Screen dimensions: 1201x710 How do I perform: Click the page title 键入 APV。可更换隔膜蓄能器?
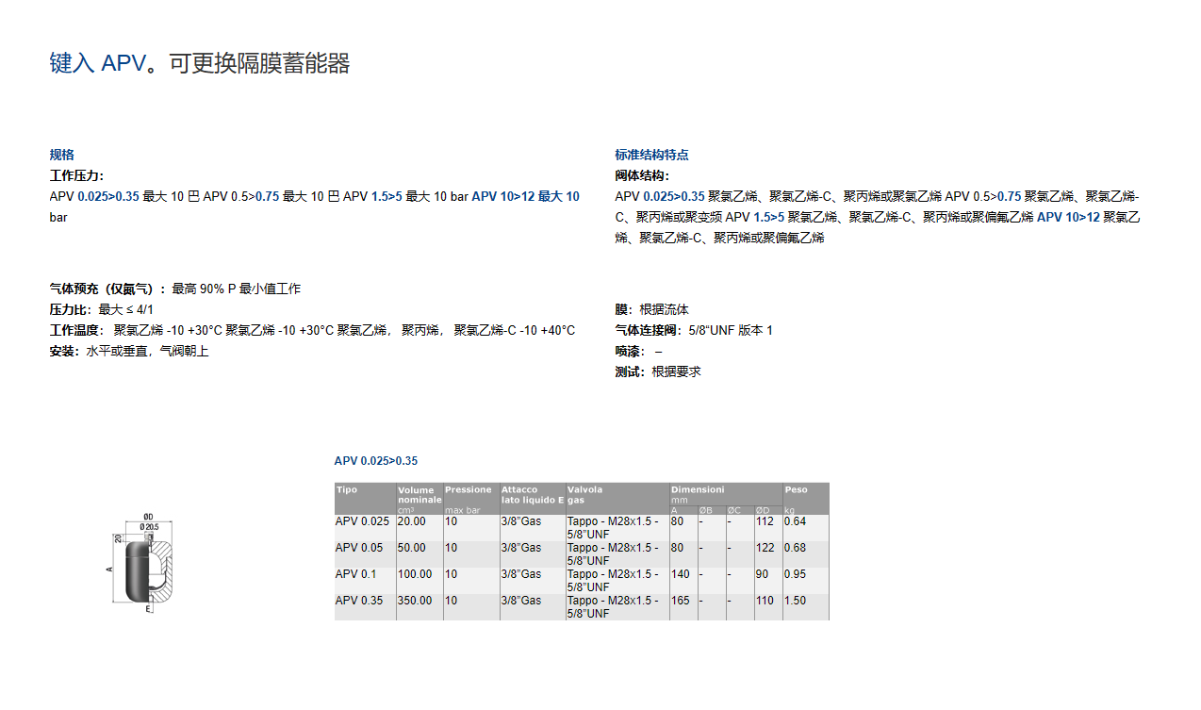(200, 64)
